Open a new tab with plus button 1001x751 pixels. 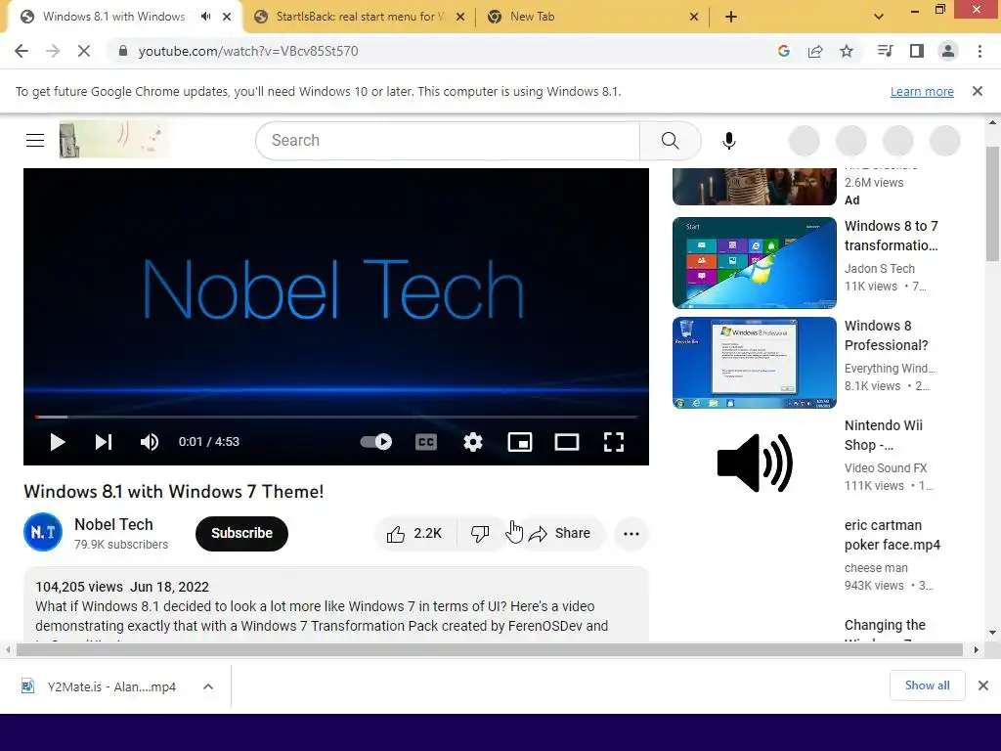pos(731,18)
